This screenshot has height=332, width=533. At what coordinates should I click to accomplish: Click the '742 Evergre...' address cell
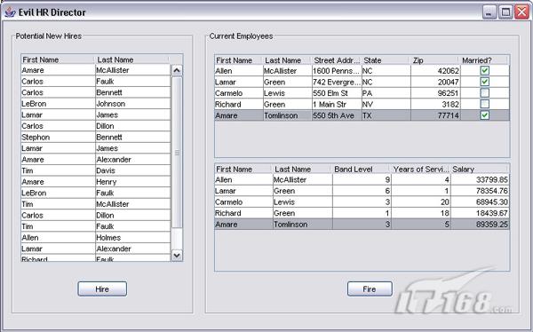point(337,82)
